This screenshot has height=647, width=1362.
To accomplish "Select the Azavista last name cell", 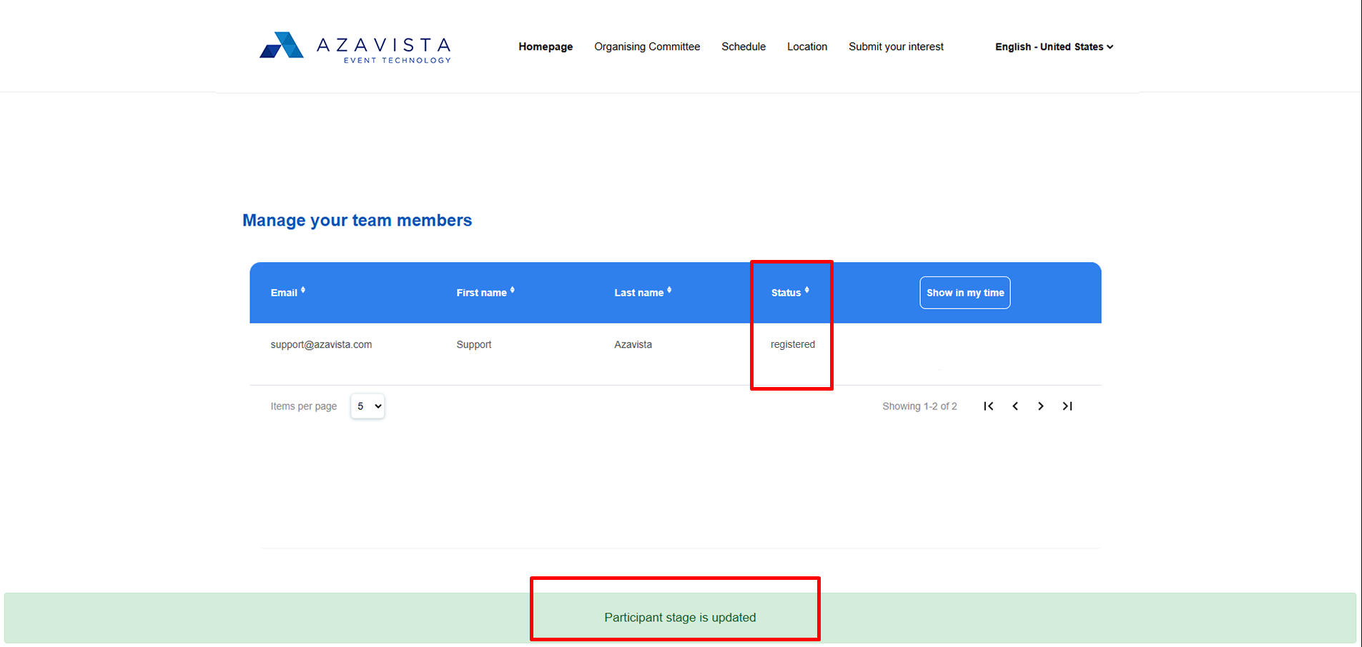I will pos(633,344).
